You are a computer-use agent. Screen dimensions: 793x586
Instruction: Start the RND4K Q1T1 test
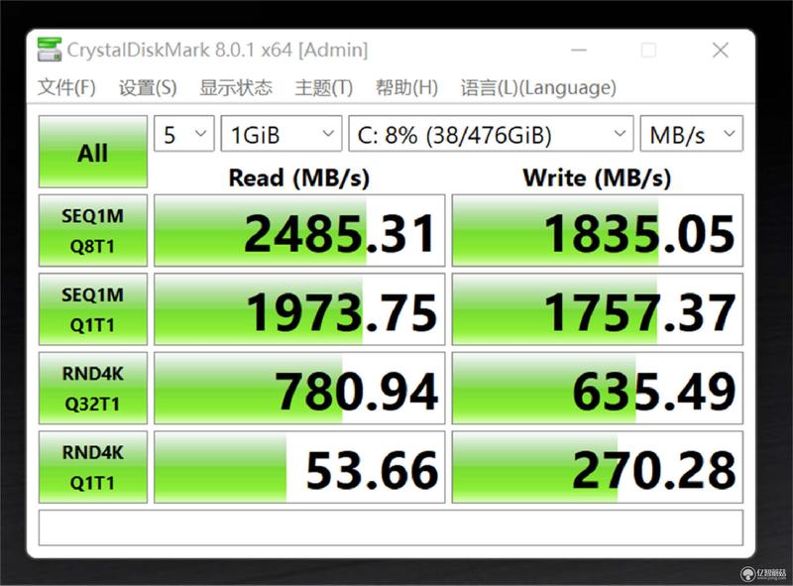point(93,468)
